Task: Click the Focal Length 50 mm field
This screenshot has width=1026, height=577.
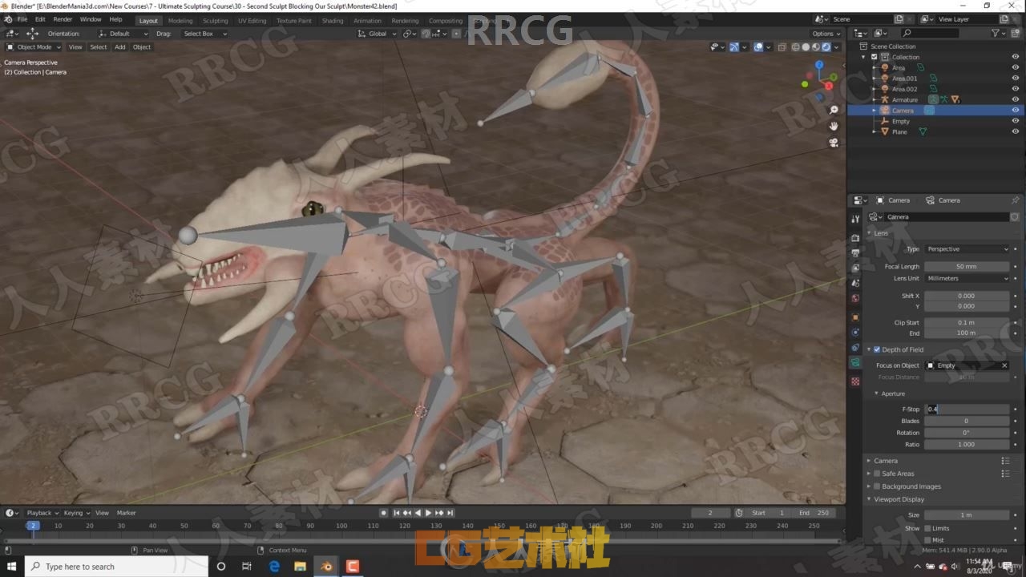Action: pos(967,266)
